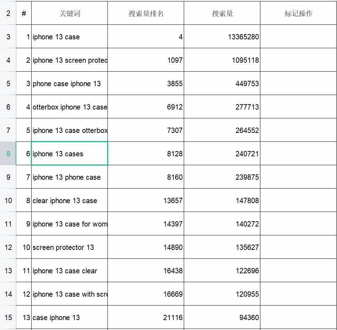Click rank value 8160
This screenshot has height=330, width=337.
click(146, 177)
